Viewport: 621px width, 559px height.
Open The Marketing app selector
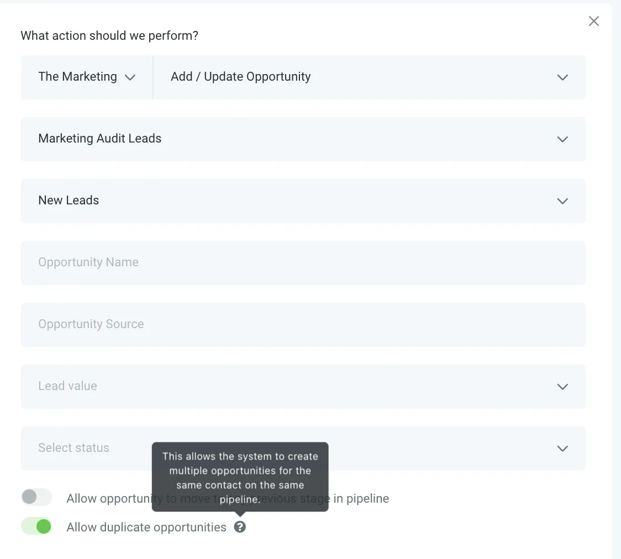click(x=87, y=77)
